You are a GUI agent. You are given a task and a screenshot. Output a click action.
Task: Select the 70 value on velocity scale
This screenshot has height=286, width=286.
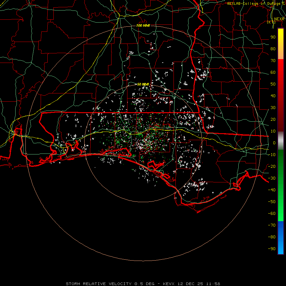coord(273,61)
